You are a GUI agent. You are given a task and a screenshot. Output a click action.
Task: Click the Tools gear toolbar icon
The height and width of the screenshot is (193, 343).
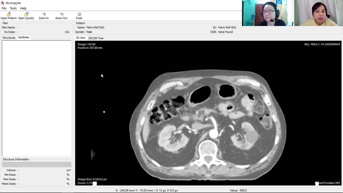[x=79, y=14]
